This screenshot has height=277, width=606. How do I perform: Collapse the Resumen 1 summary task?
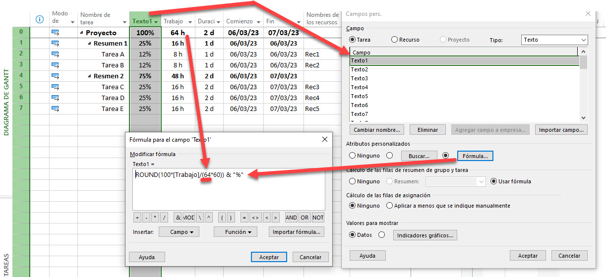[90, 44]
